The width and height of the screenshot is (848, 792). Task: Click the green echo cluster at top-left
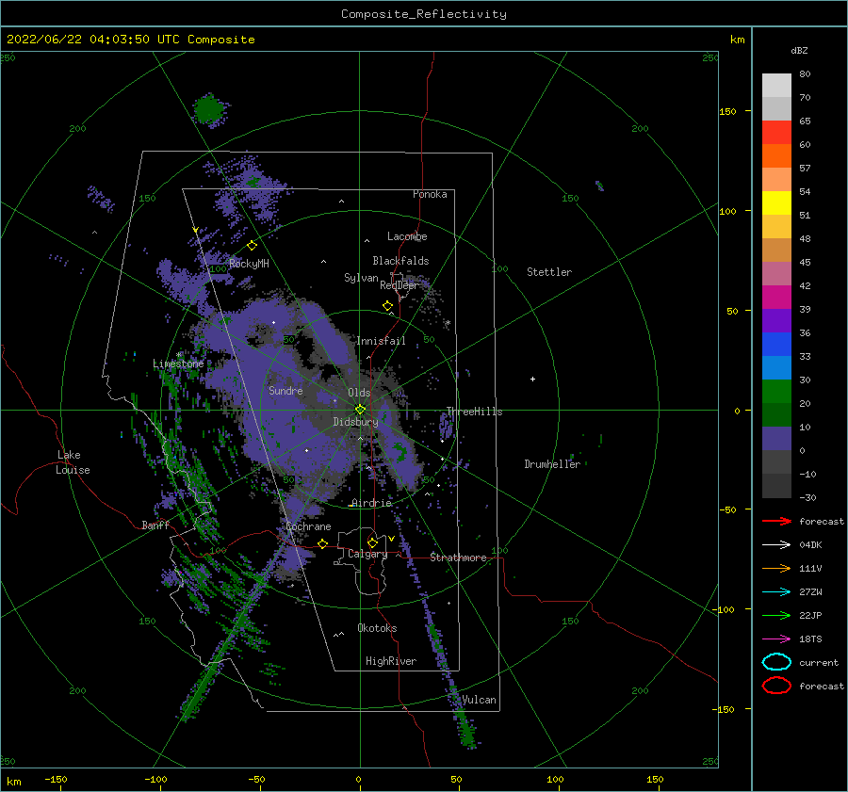point(209,110)
